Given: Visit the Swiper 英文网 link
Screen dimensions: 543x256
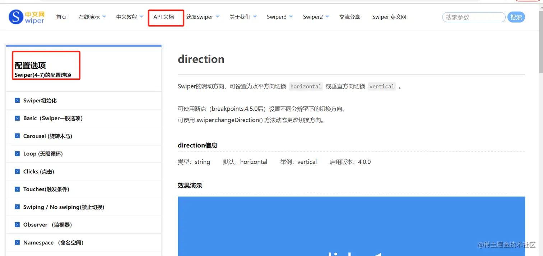Looking at the screenshot, I should (x=389, y=17).
